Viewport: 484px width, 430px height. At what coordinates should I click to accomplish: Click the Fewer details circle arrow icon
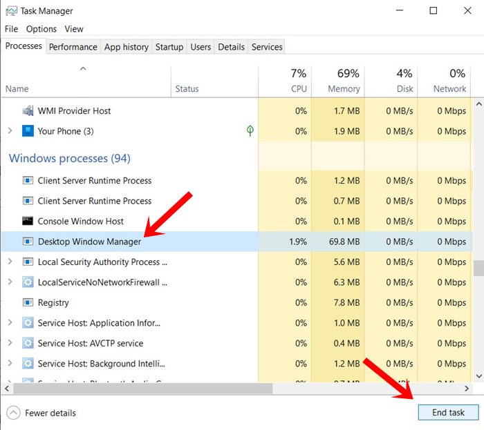13,413
